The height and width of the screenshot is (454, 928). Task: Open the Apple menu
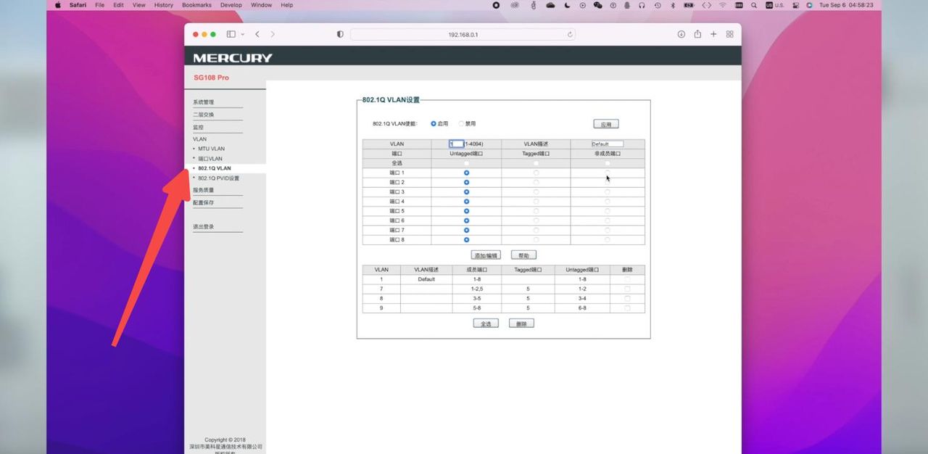tap(58, 5)
